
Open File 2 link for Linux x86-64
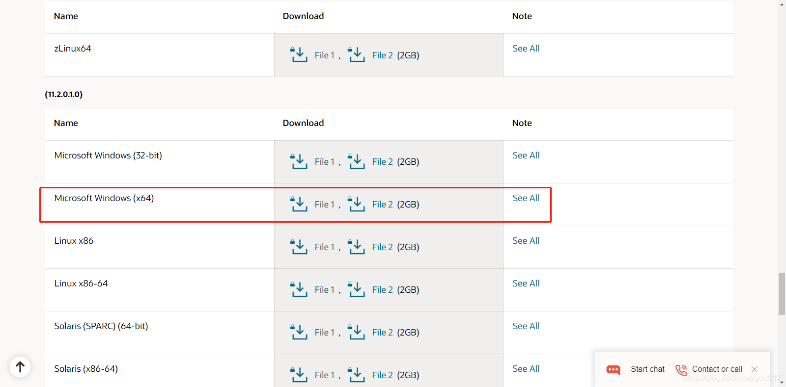click(382, 290)
